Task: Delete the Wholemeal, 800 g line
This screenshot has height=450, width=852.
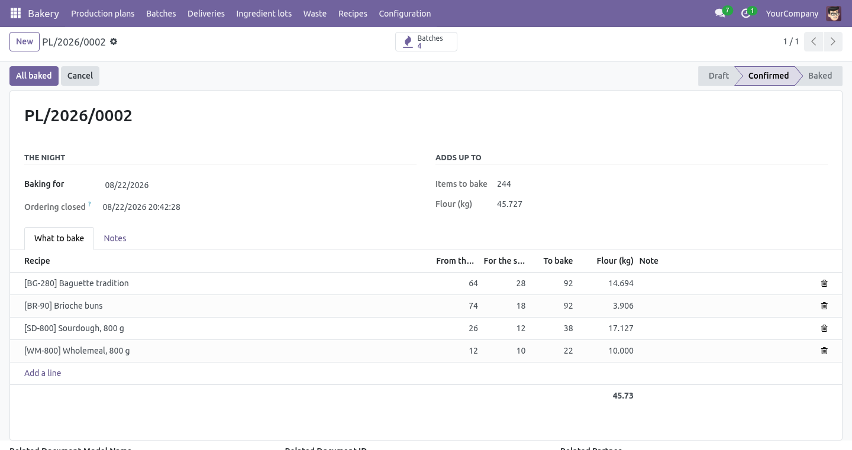Action: (824, 351)
